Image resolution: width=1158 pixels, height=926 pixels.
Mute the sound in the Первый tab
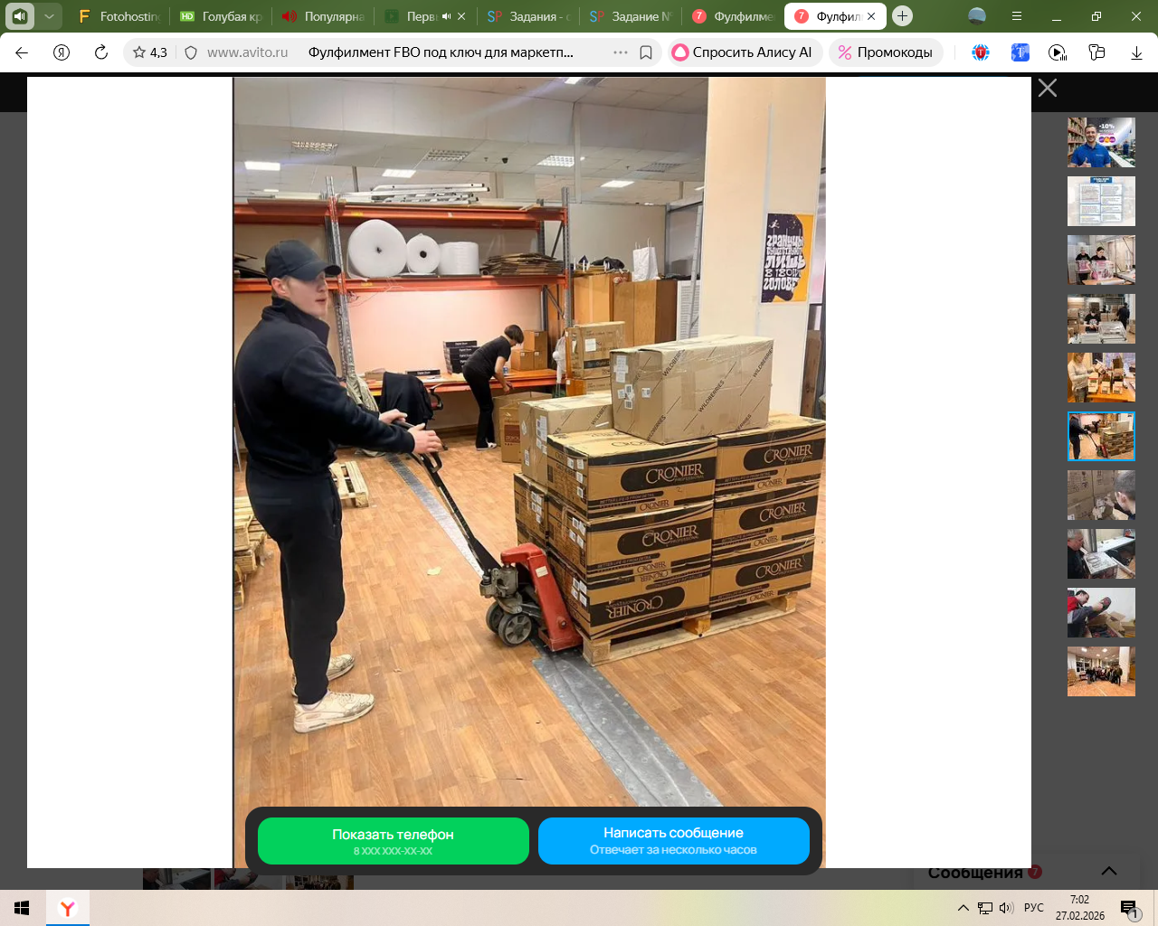[x=446, y=16]
